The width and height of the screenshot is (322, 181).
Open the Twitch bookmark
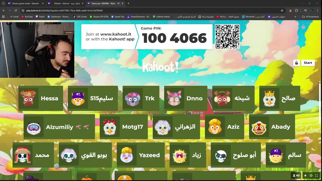click(40, 17)
